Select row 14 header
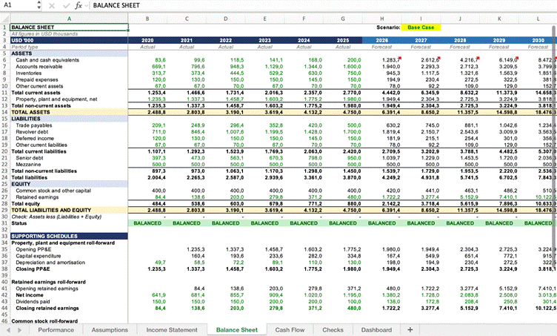This screenshot has width=557, height=336. (x=4, y=112)
